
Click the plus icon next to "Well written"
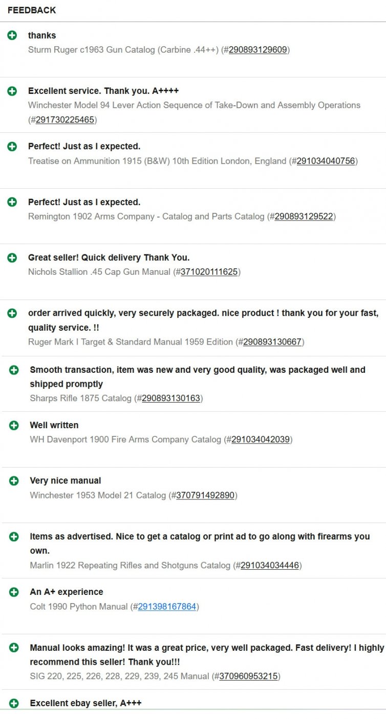tap(14, 425)
